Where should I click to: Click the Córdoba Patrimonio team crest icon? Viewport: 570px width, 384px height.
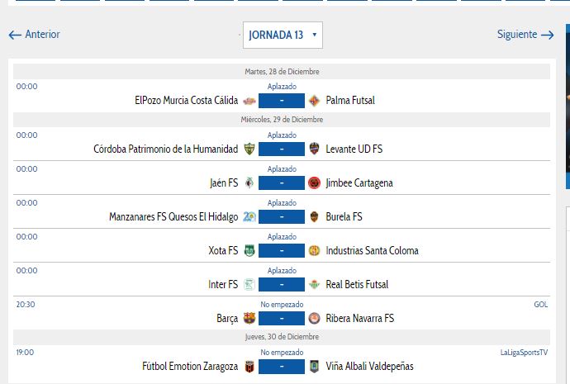point(249,149)
